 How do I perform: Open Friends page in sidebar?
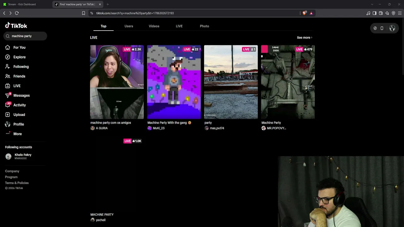[x=19, y=76]
